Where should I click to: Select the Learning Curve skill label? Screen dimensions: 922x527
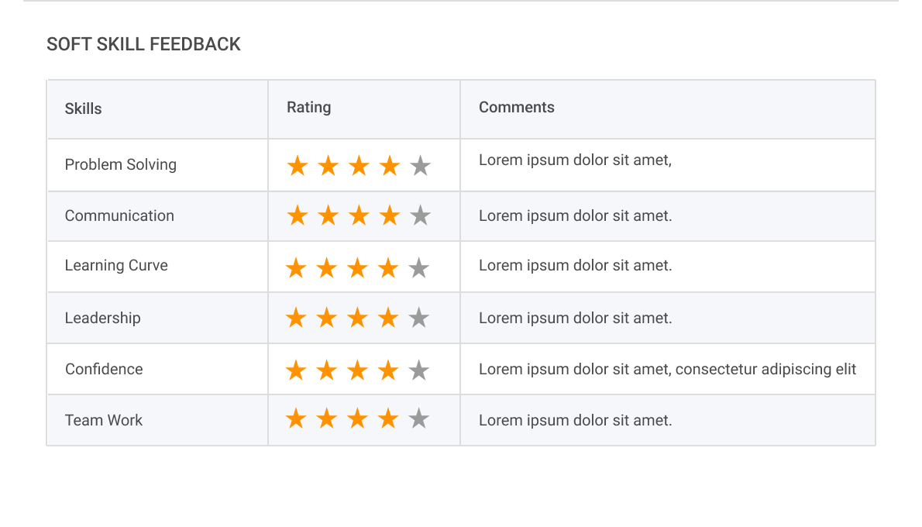(116, 265)
